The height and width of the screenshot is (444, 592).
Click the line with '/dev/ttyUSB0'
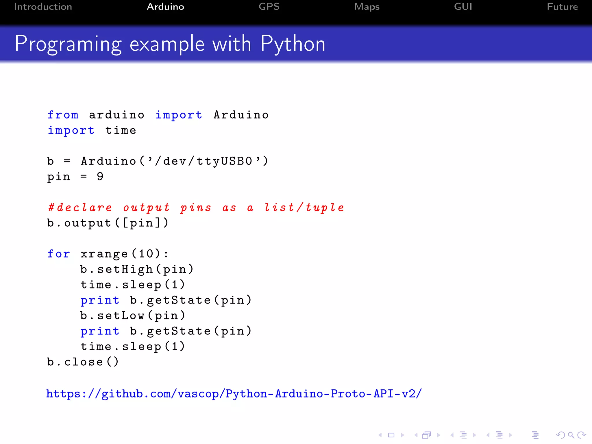coord(158,161)
